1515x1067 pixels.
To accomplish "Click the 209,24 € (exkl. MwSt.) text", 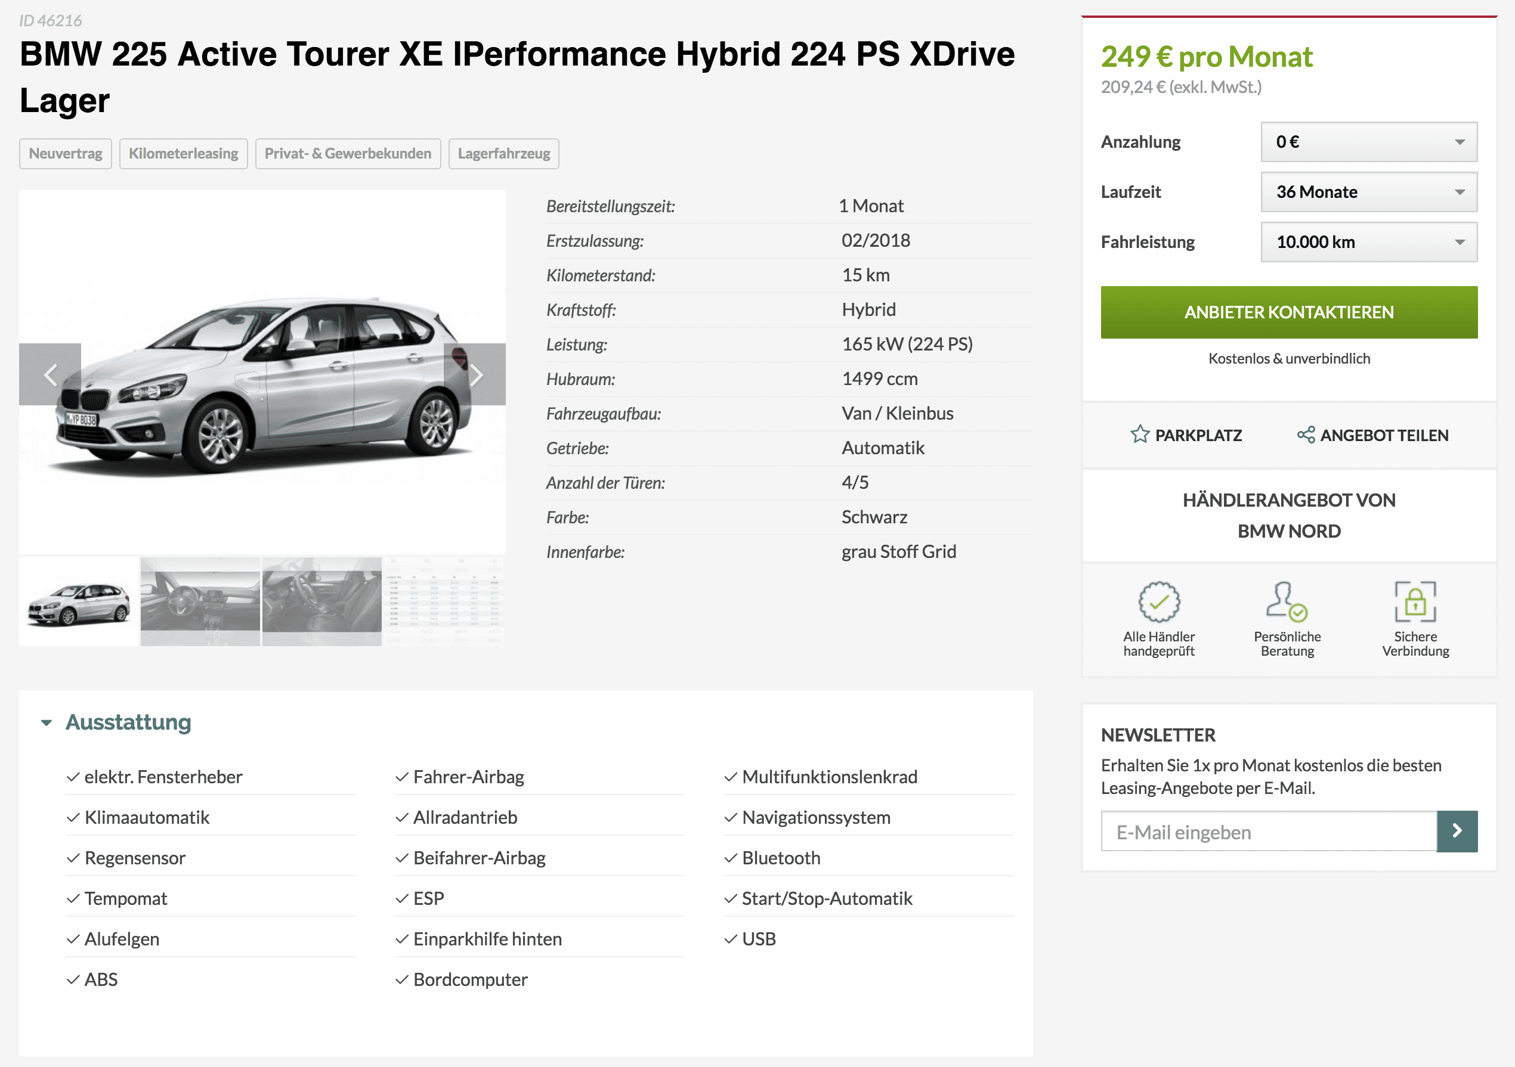I will pos(1181,87).
